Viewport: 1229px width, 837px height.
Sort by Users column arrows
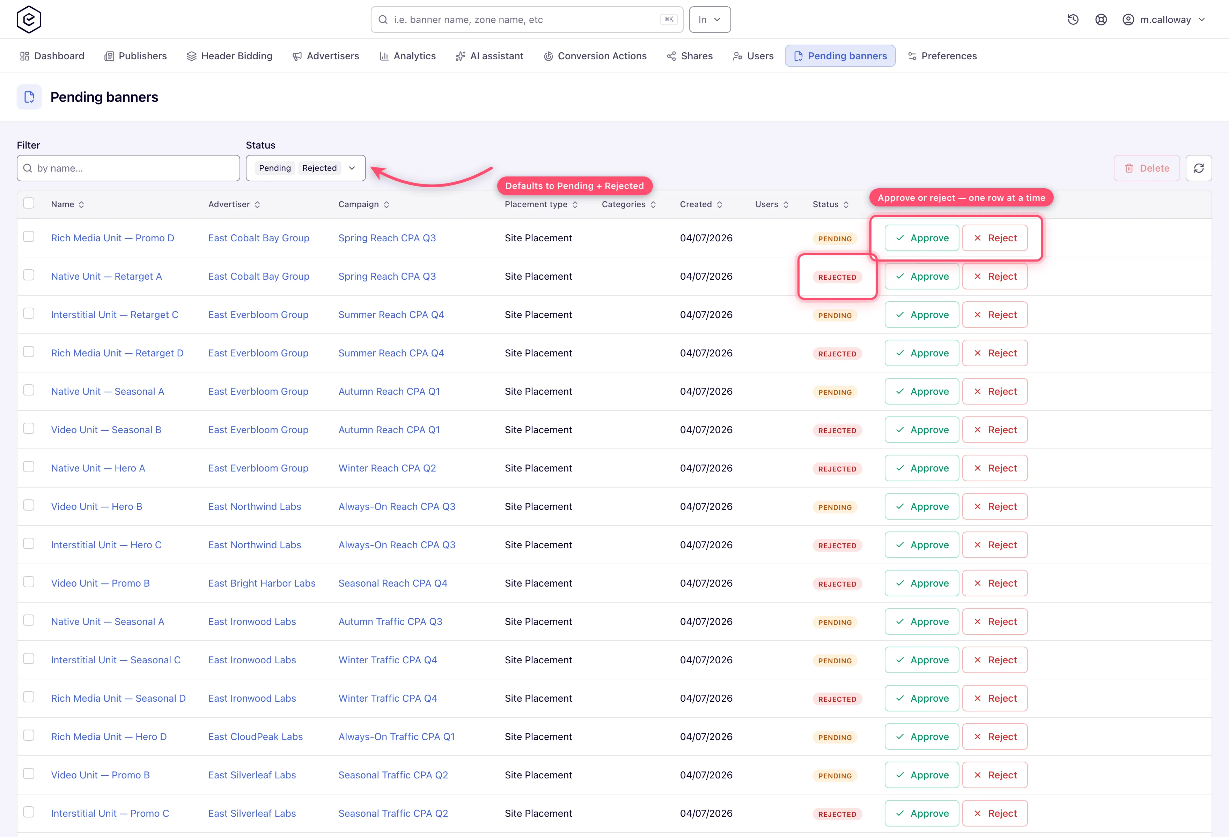[x=786, y=204]
